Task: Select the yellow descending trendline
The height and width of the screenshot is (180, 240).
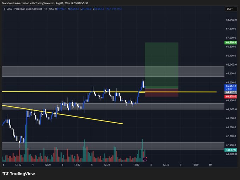Action: (x=62, y=114)
